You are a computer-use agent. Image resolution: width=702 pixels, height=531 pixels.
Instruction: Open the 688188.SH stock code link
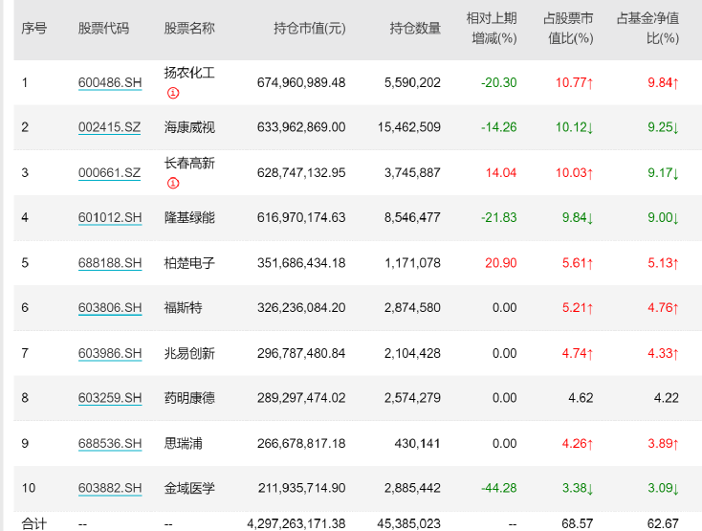tap(110, 263)
